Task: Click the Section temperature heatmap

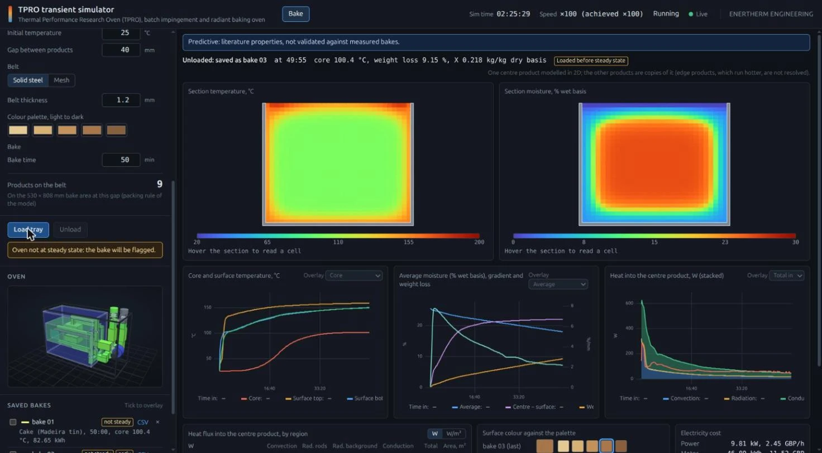Action: coord(338,164)
